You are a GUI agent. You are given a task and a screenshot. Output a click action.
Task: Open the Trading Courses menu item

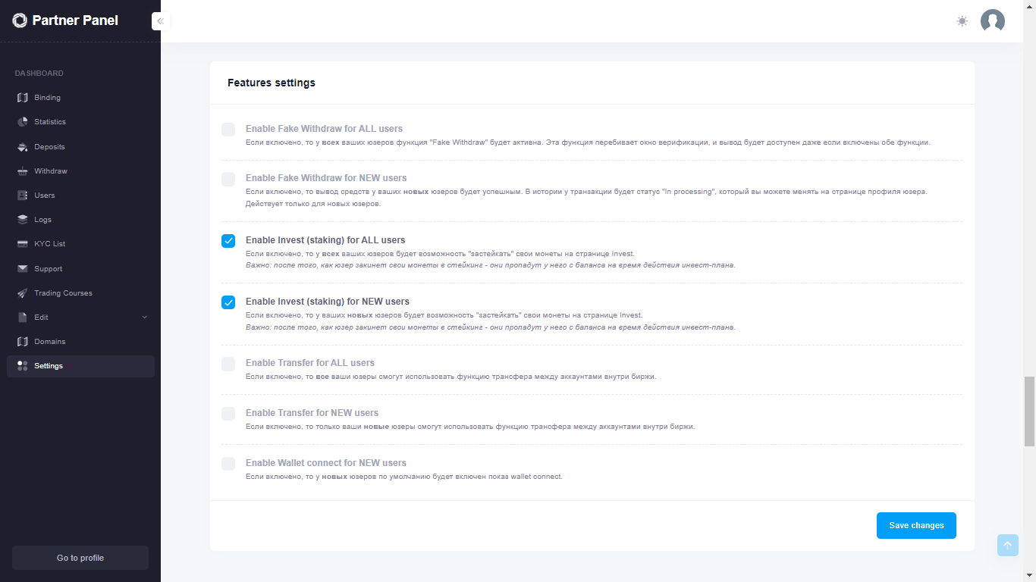pos(80,293)
